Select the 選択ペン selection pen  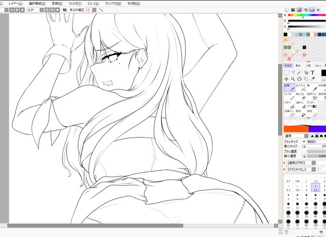(x=312, y=96)
